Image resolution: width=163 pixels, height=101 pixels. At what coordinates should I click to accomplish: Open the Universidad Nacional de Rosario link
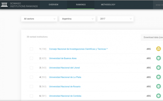point(65,87)
